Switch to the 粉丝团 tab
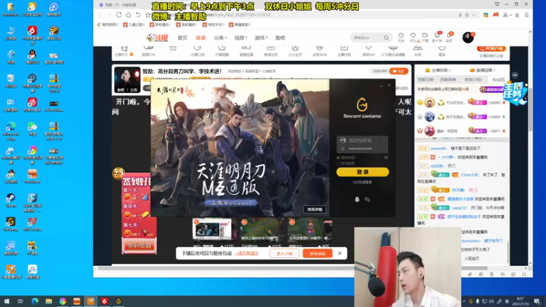 (498, 80)
